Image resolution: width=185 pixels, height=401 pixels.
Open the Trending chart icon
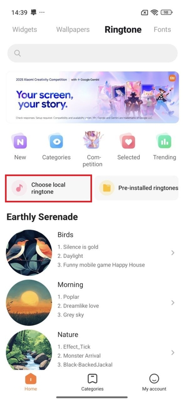coord(164,141)
